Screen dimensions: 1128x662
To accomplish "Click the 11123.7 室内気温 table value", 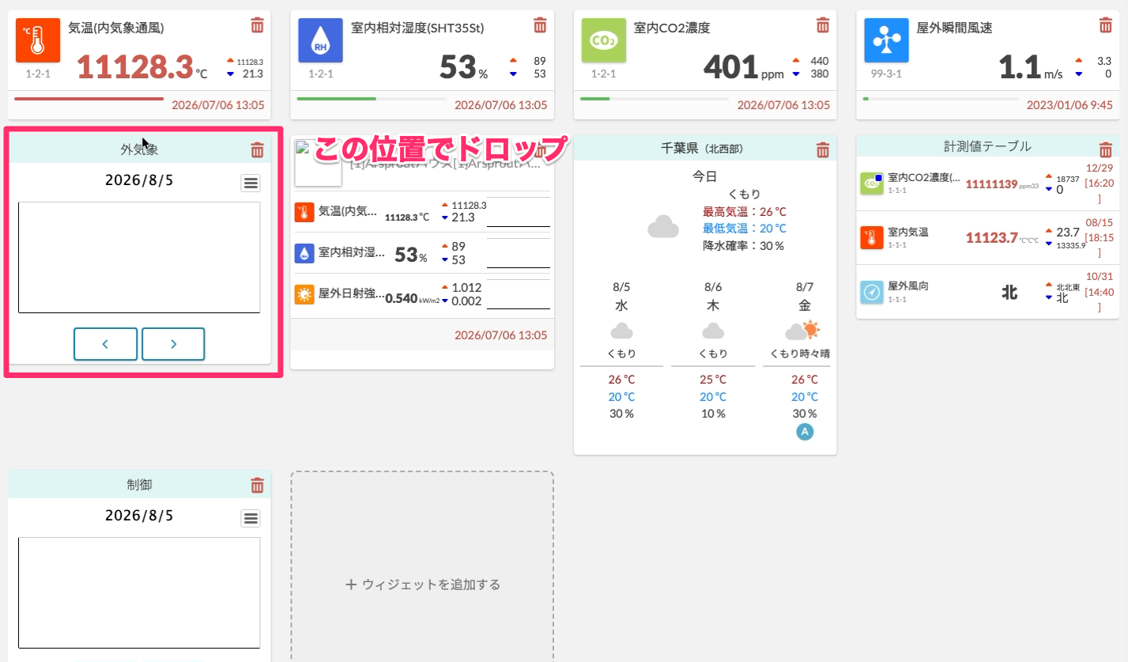I will coord(991,237).
